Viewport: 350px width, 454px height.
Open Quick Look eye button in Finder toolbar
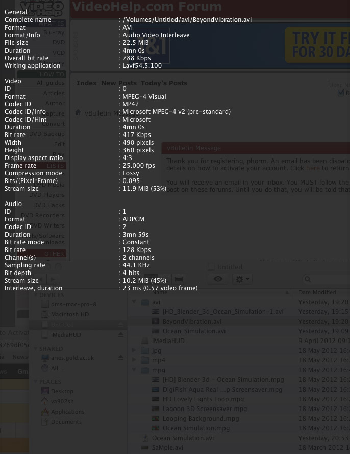(x=218, y=279)
